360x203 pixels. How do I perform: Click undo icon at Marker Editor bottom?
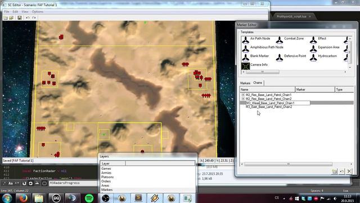(x=341, y=171)
